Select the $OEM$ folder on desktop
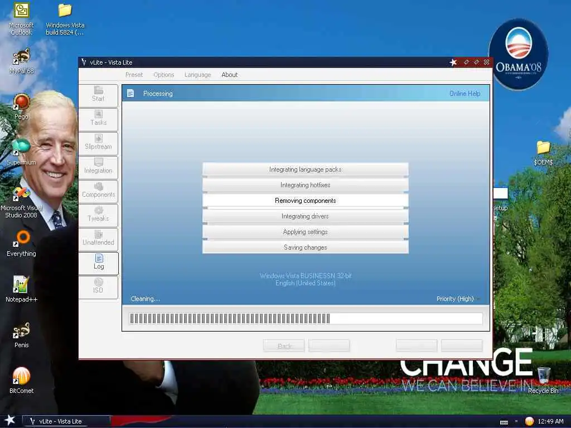Image resolution: width=571 pixels, height=428 pixels. (x=543, y=153)
